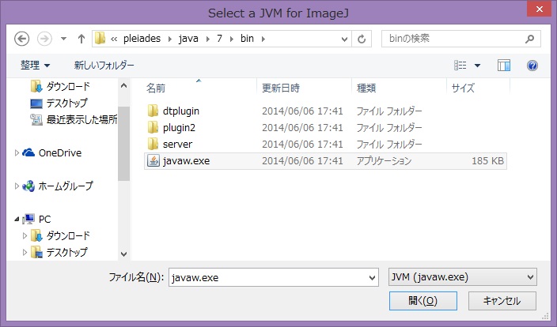Screen dimensions: 557x327
Task: Select PC in navigation pane
Action: tap(45, 219)
